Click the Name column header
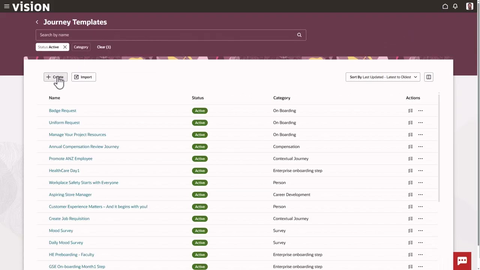 54,98
